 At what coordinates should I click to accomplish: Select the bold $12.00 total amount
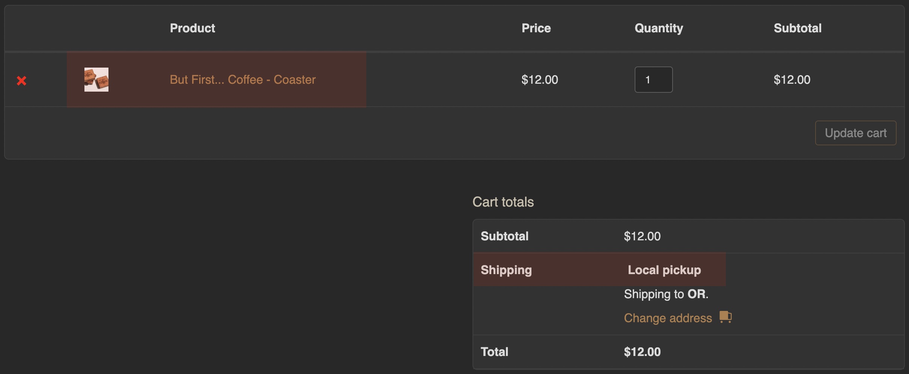(x=642, y=352)
